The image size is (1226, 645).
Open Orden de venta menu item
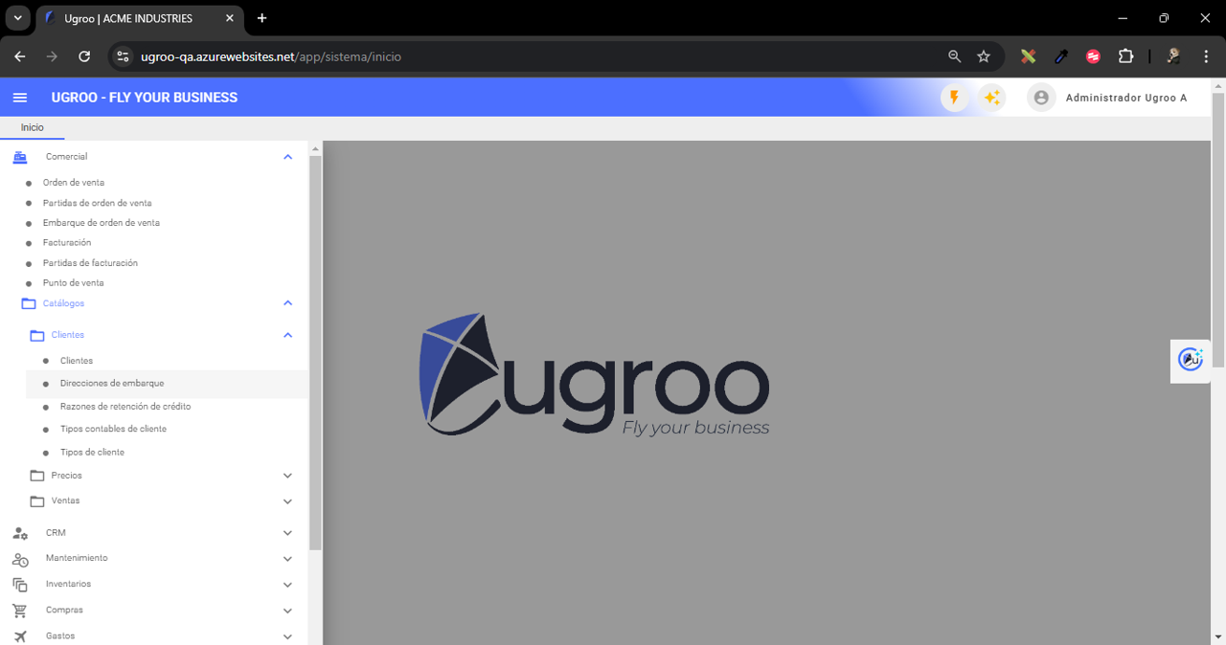click(x=74, y=183)
